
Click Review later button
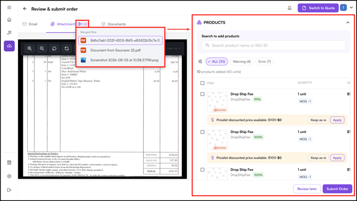307,189
